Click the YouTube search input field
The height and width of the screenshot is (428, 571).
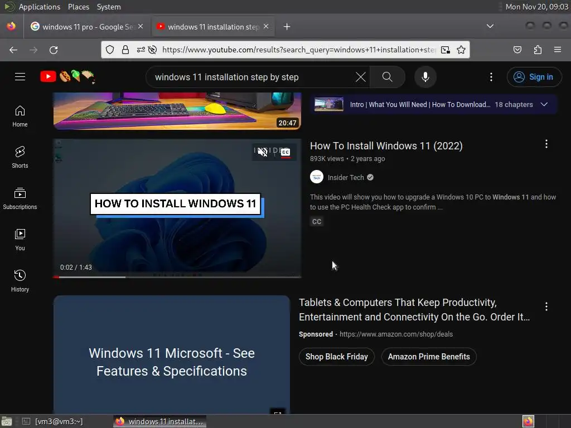pyautogui.click(x=253, y=77)
